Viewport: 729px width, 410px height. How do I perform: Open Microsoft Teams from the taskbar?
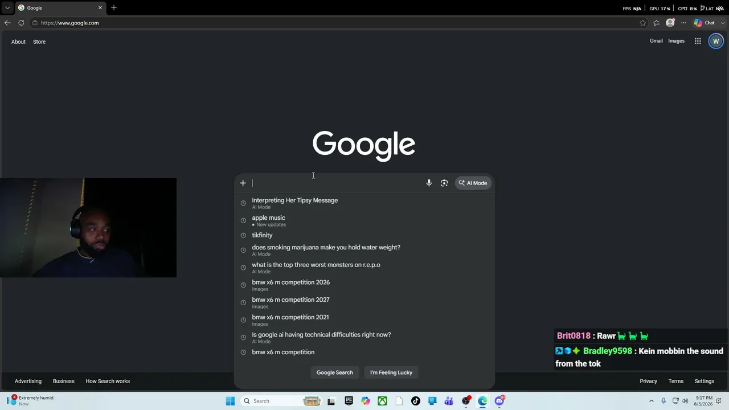click(449, 401)
